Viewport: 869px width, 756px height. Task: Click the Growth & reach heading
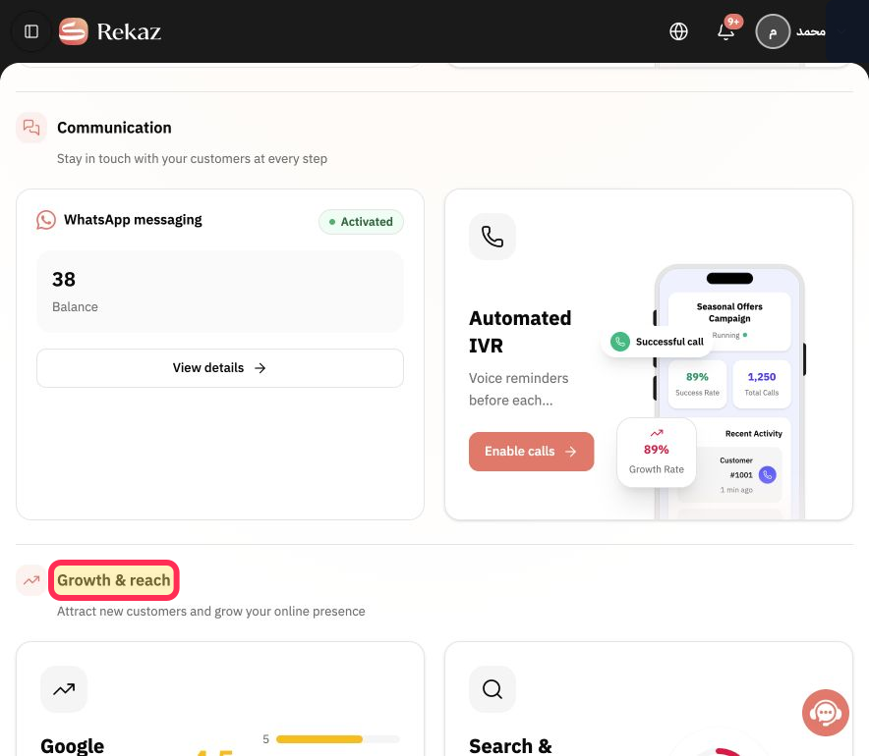[x=114, y=580]
